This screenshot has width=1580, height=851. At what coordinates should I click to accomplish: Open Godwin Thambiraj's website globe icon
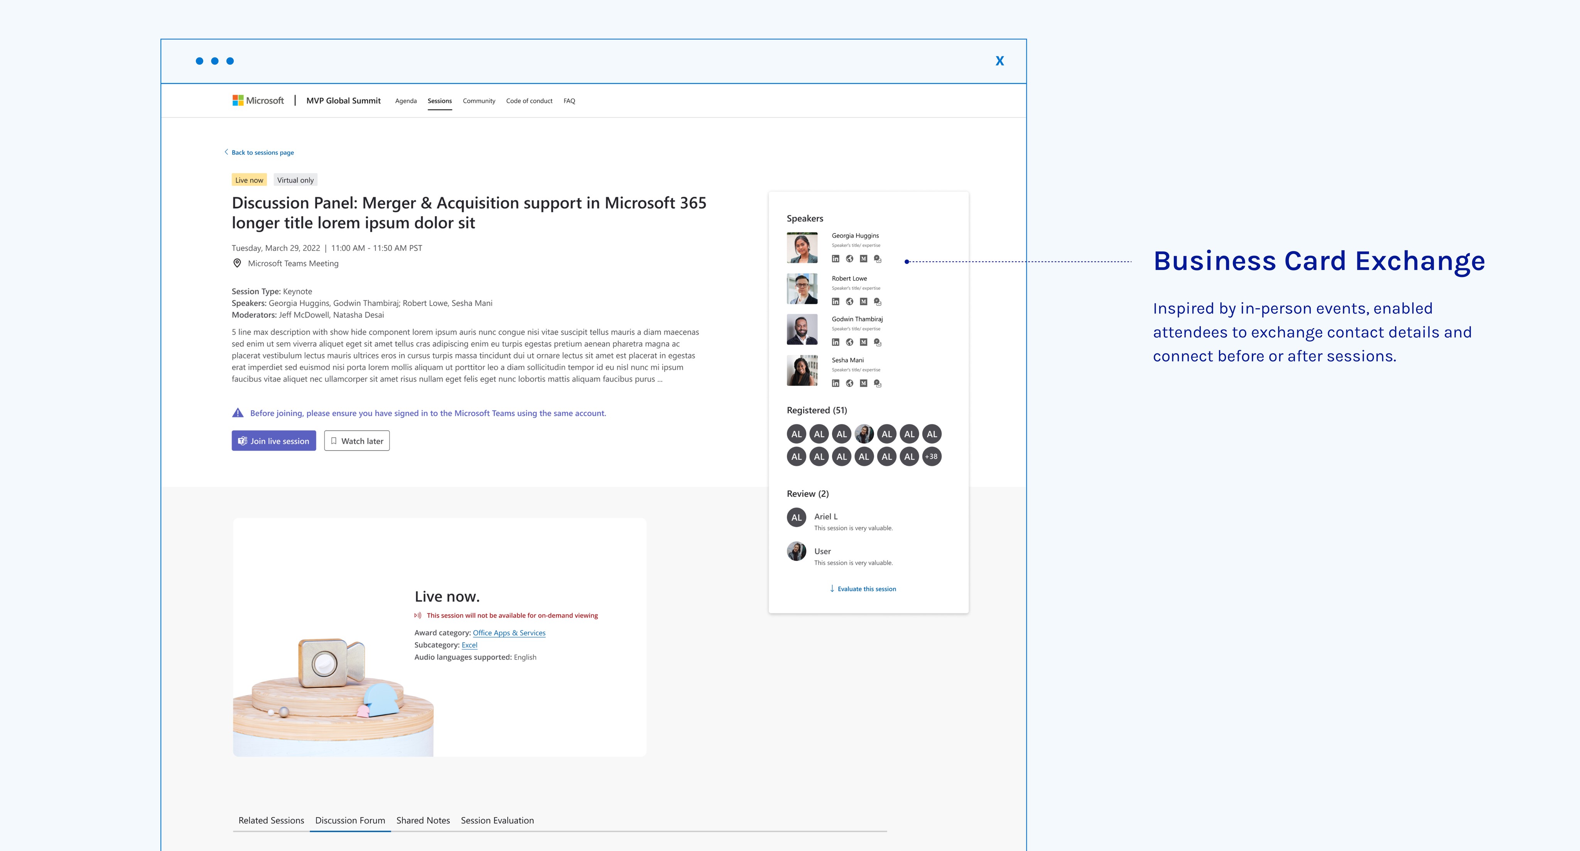(849, 342)
